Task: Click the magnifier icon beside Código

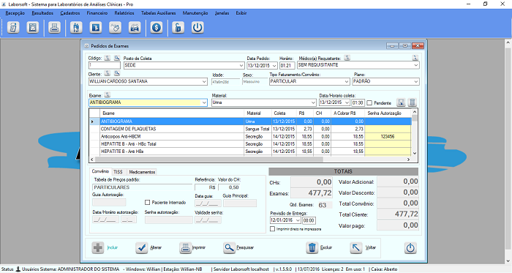Action: tap(117, 58)
